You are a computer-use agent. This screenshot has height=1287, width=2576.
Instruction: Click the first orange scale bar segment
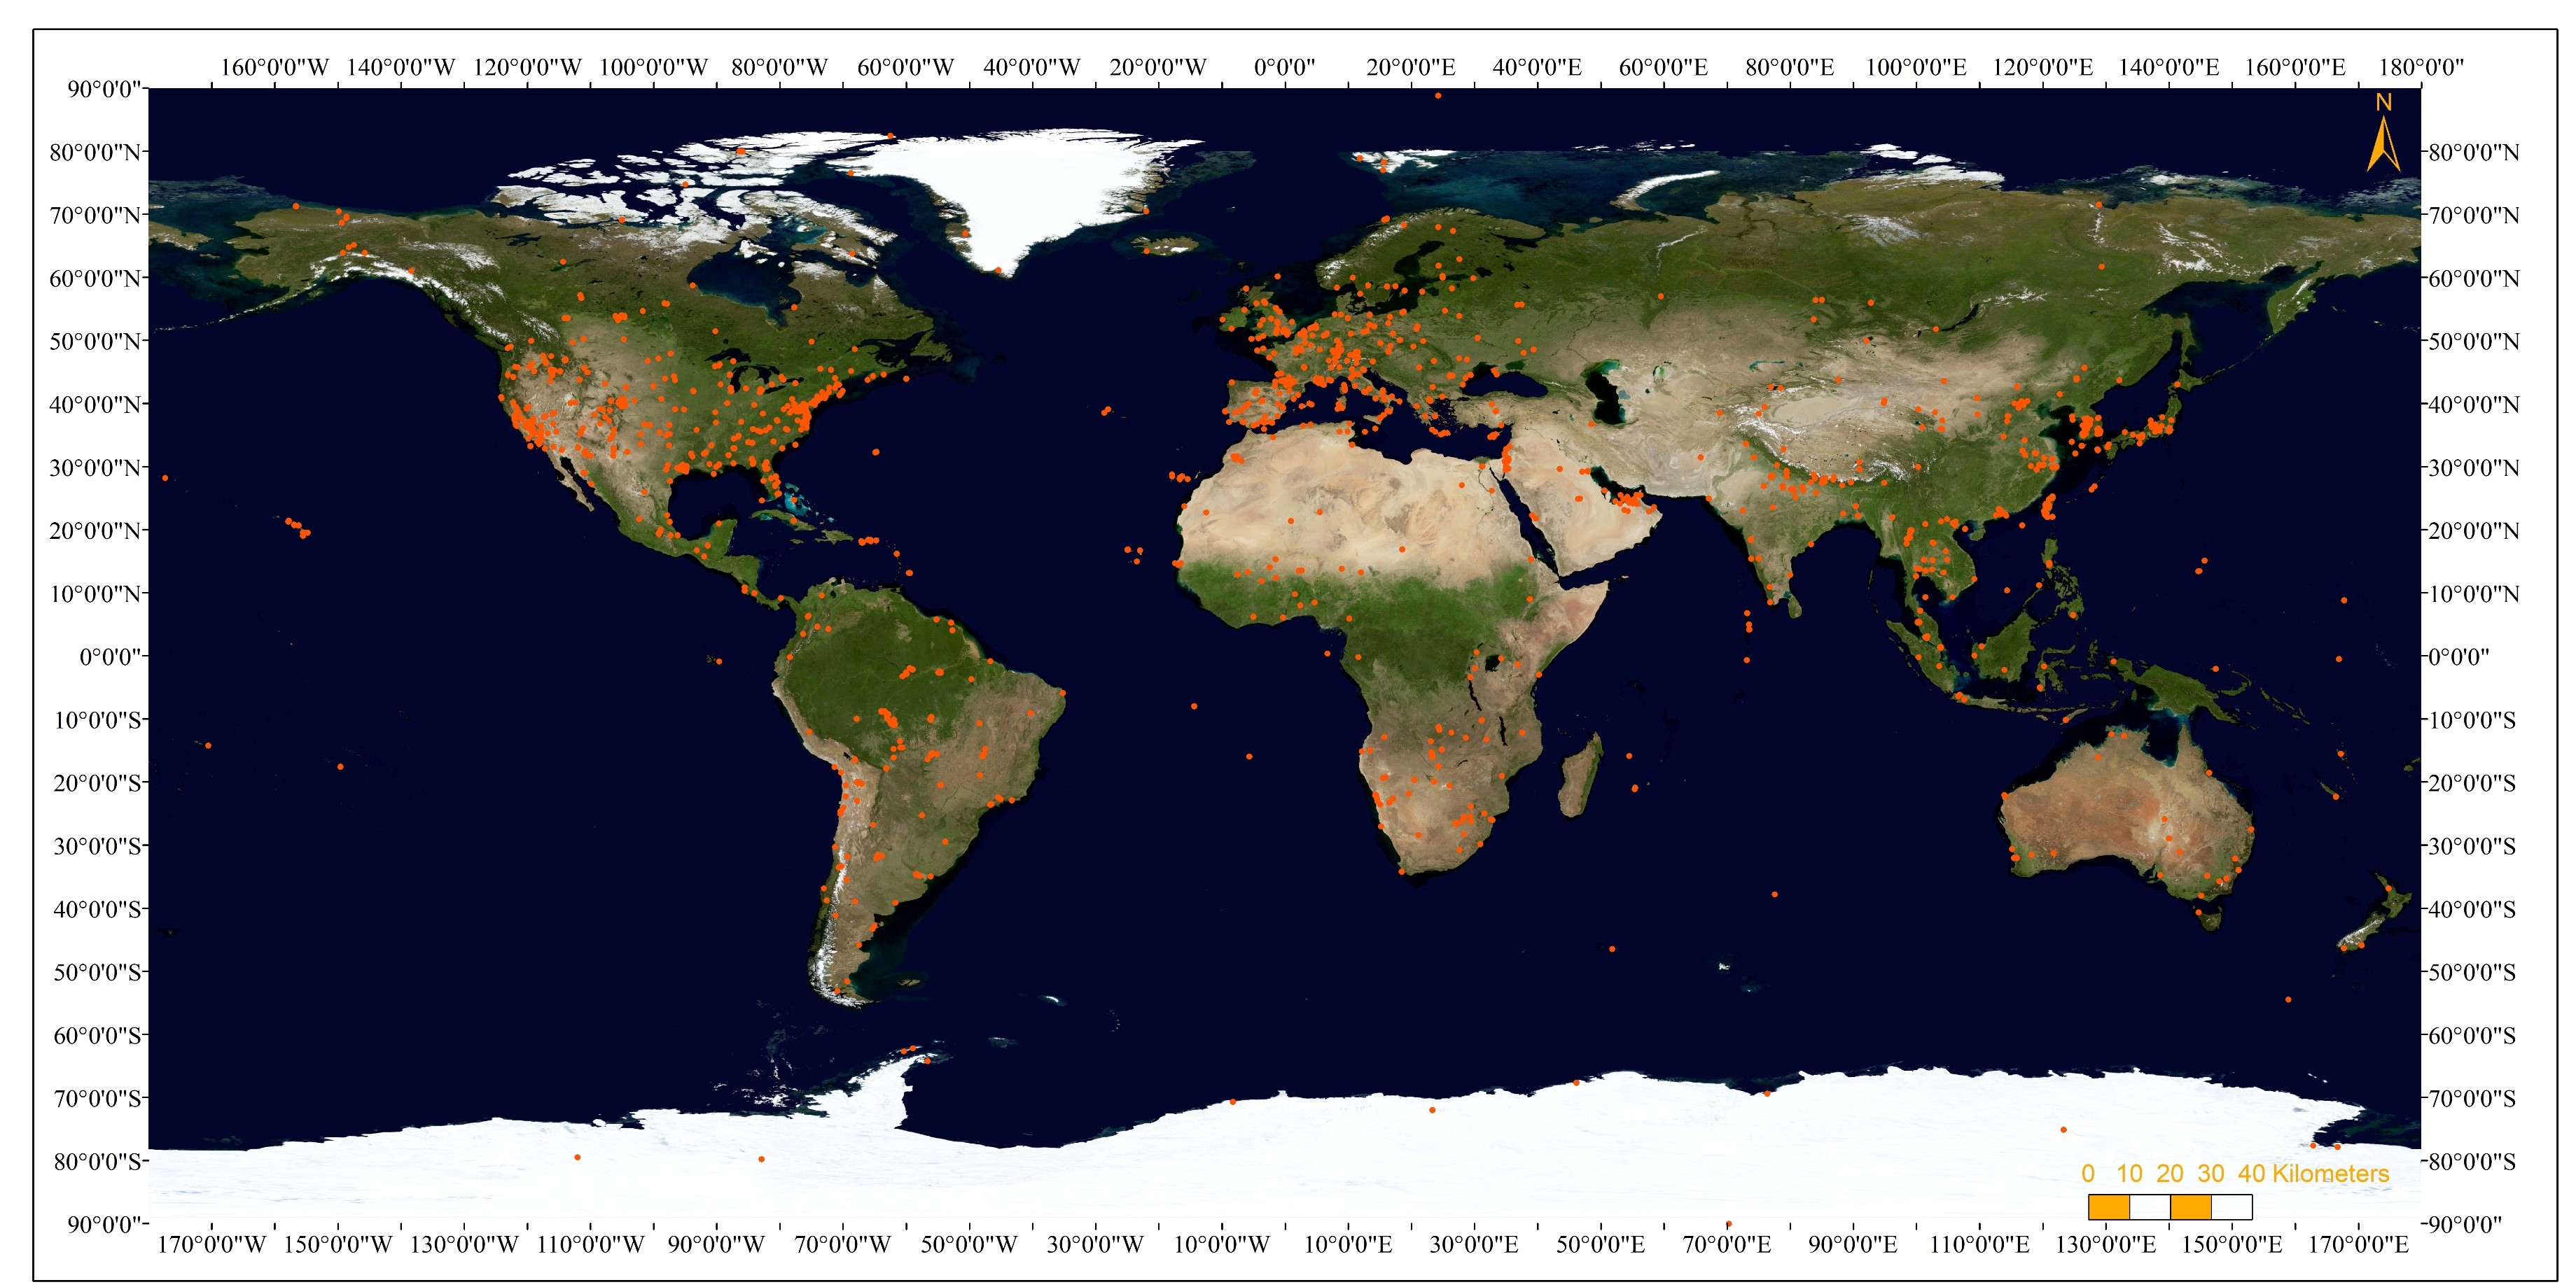click(2108, 1207)
